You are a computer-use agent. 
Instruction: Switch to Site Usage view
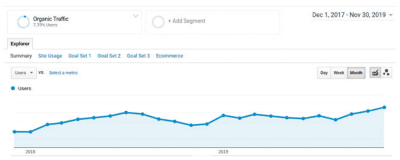[x=50, y=56]
